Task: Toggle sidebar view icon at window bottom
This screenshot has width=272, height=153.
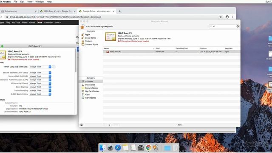Action: tap(82, 125)
